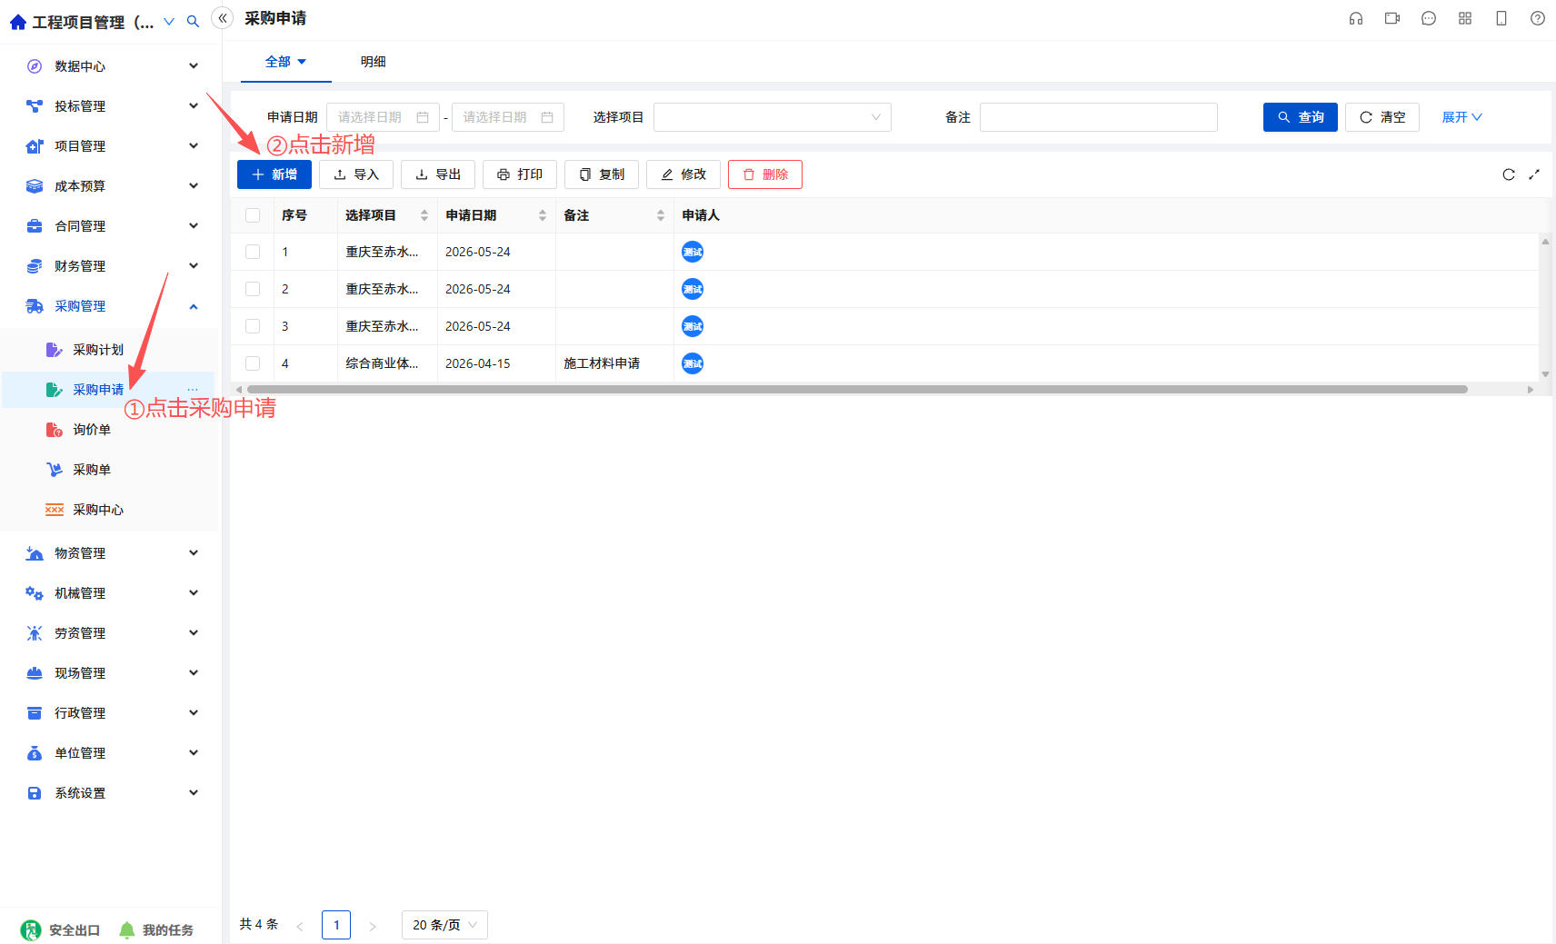Toggle the select-all checkbox in table header

(253, 215)
